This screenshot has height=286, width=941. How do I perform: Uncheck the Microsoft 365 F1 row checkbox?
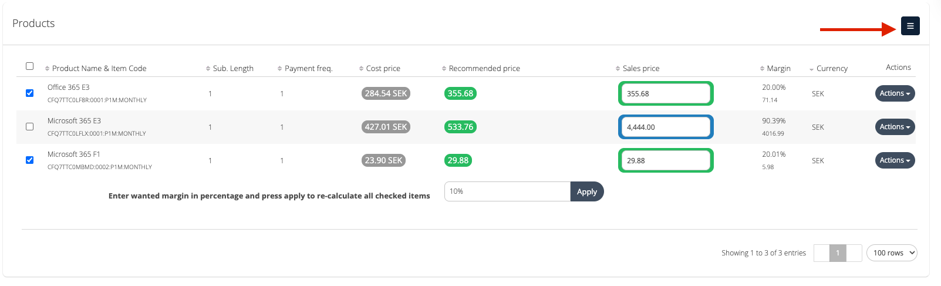30,160
